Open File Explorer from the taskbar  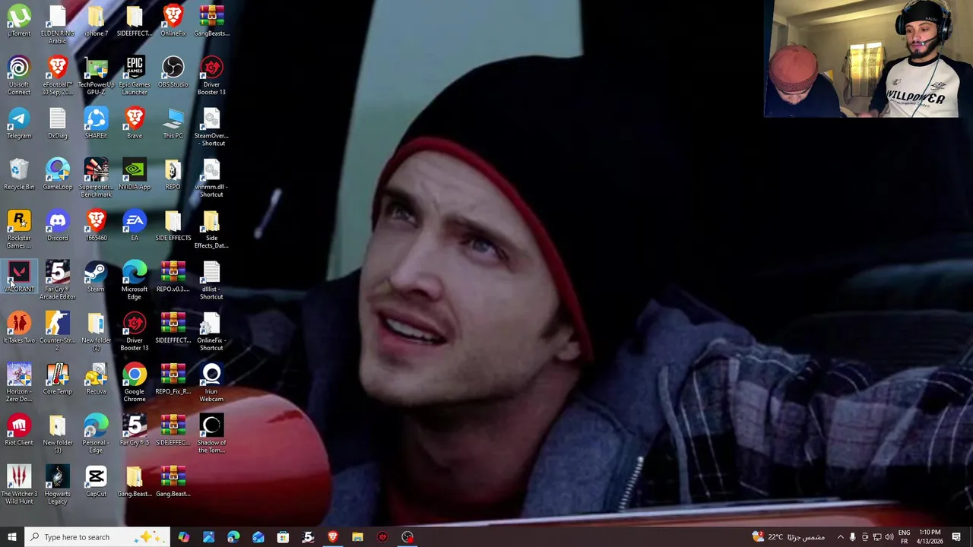[357, 537]
